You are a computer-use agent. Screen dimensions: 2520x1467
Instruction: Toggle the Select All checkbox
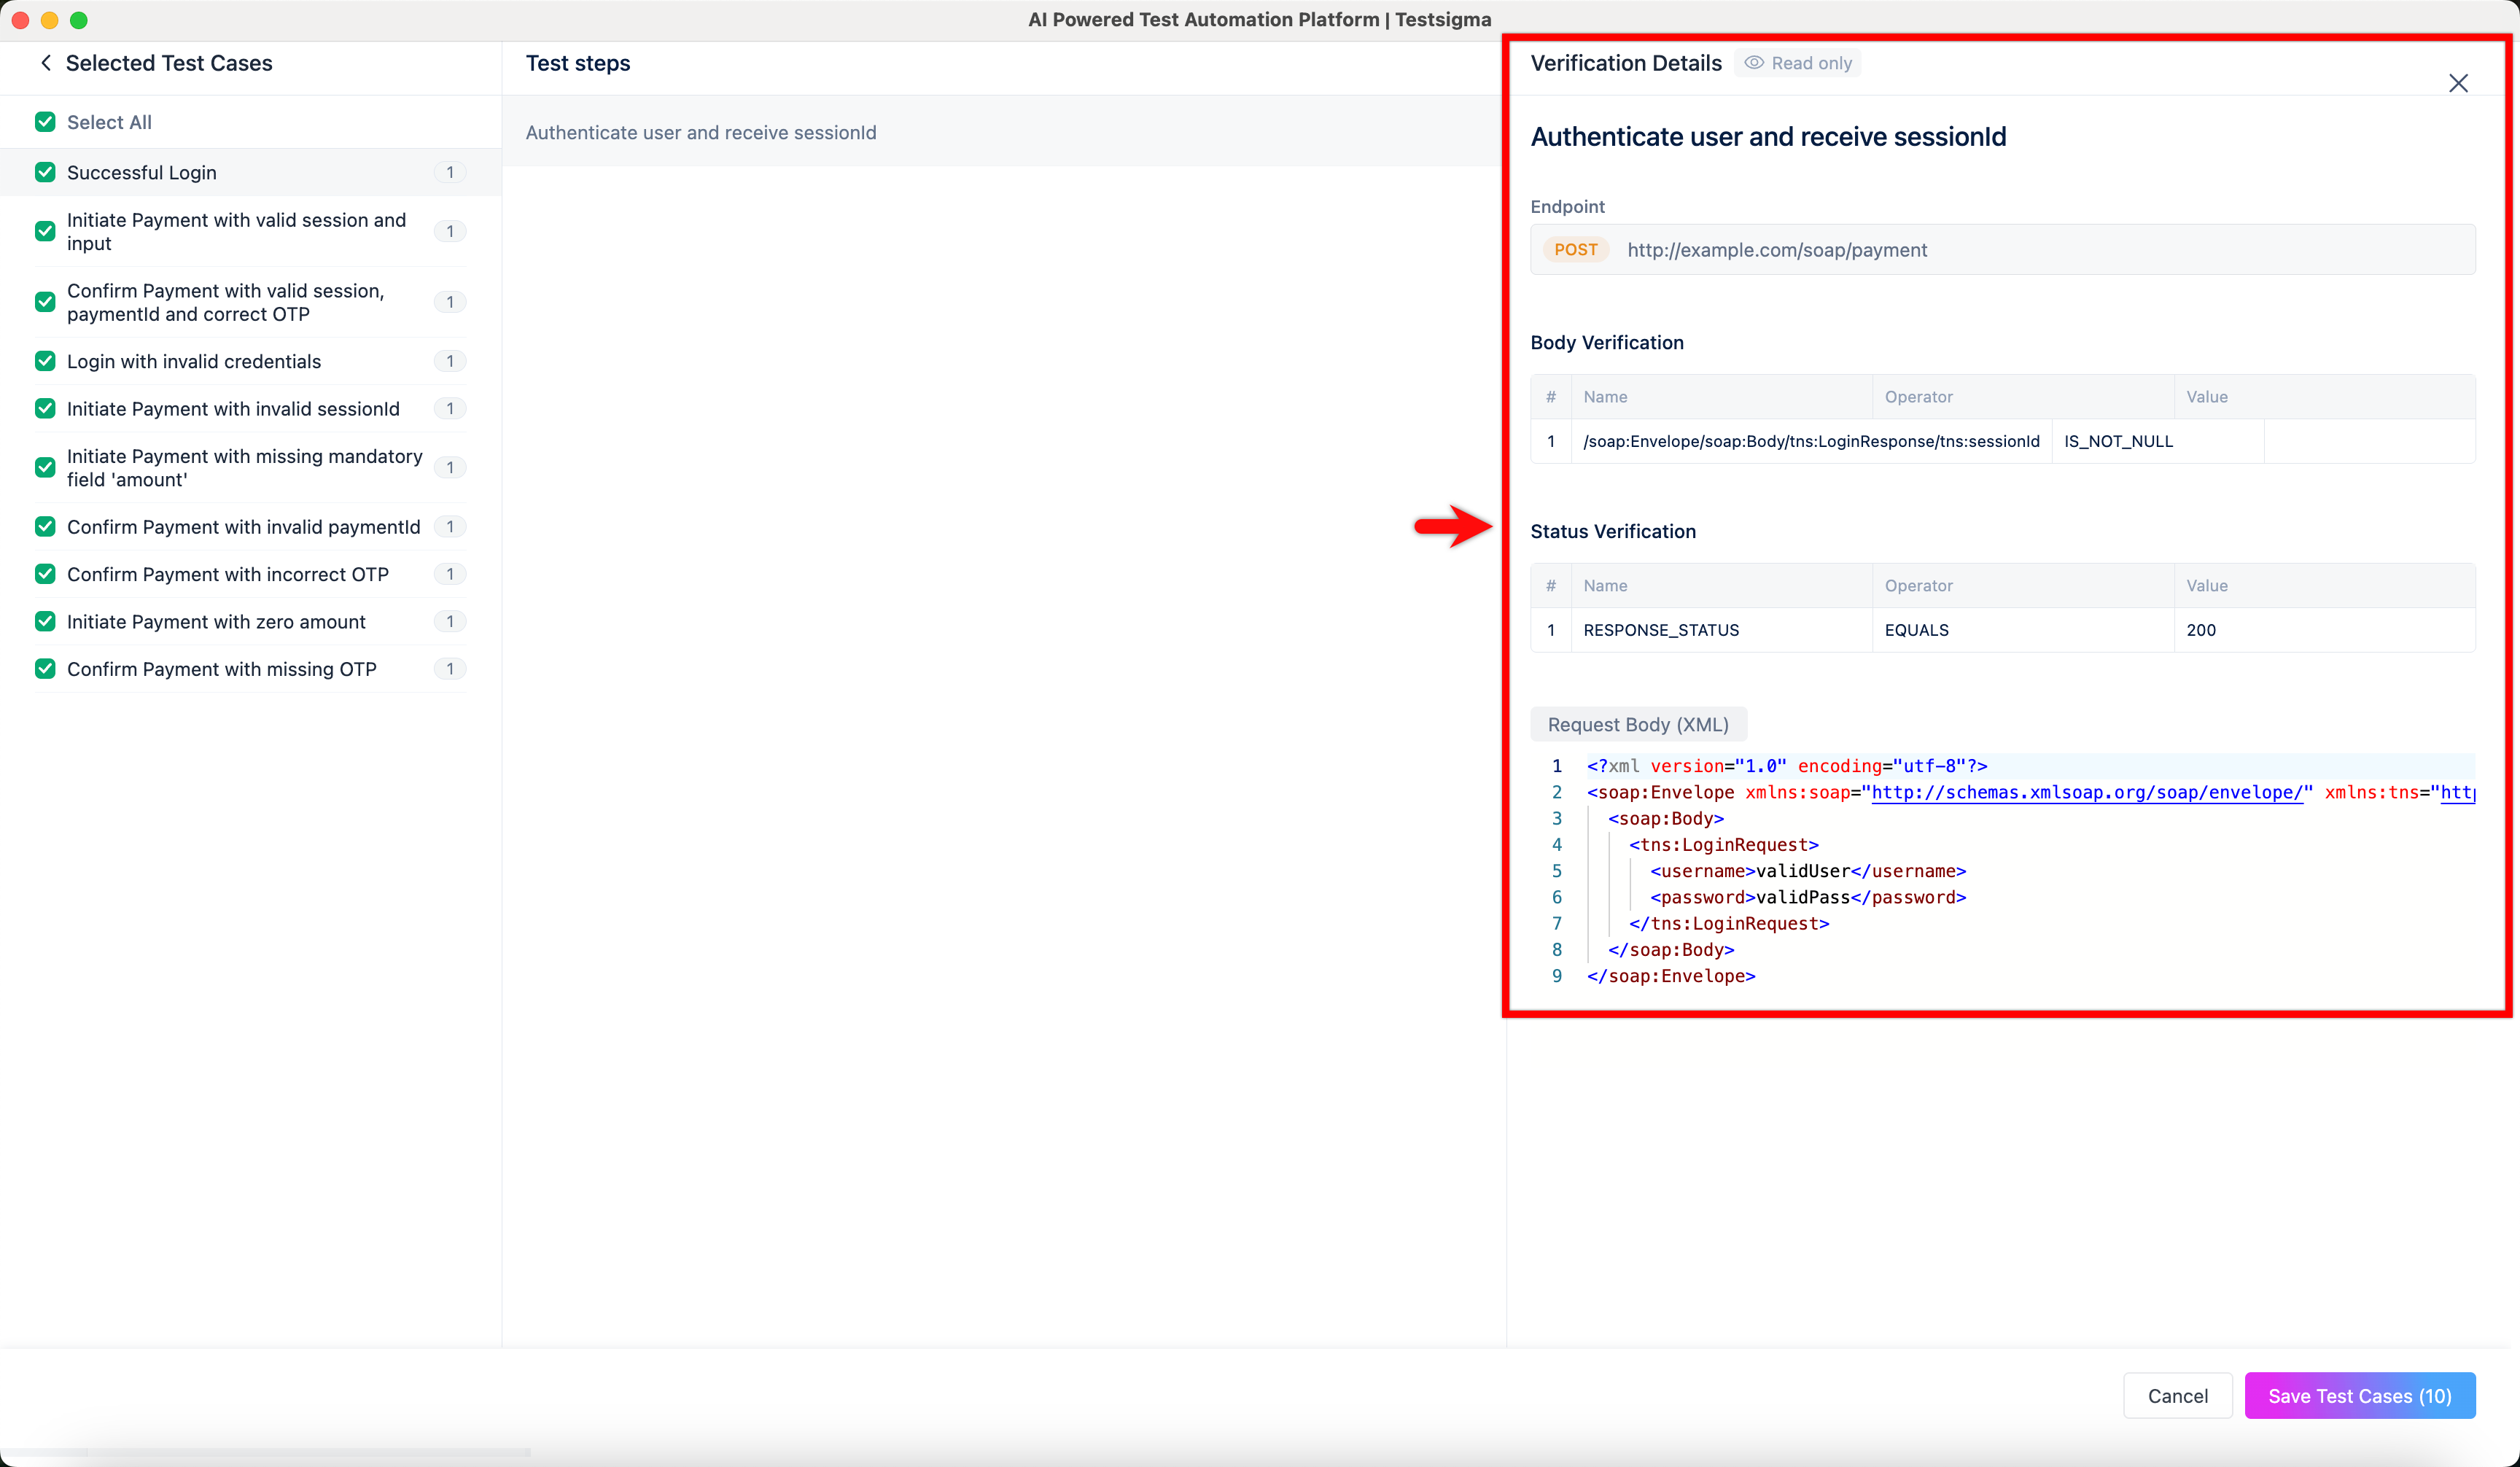[x=44, y=121]
